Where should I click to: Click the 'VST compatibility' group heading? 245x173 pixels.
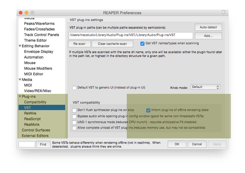[x=86, y=102]
